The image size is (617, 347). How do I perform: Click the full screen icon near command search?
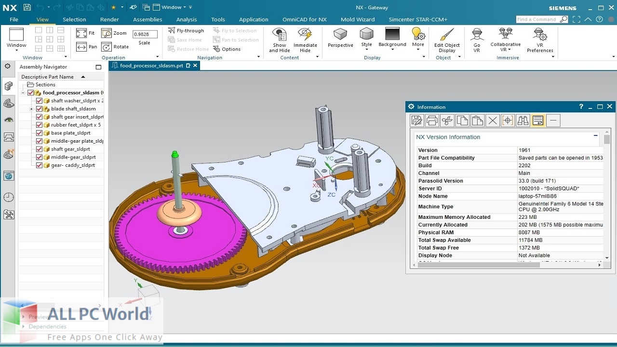tap(577, 20)
